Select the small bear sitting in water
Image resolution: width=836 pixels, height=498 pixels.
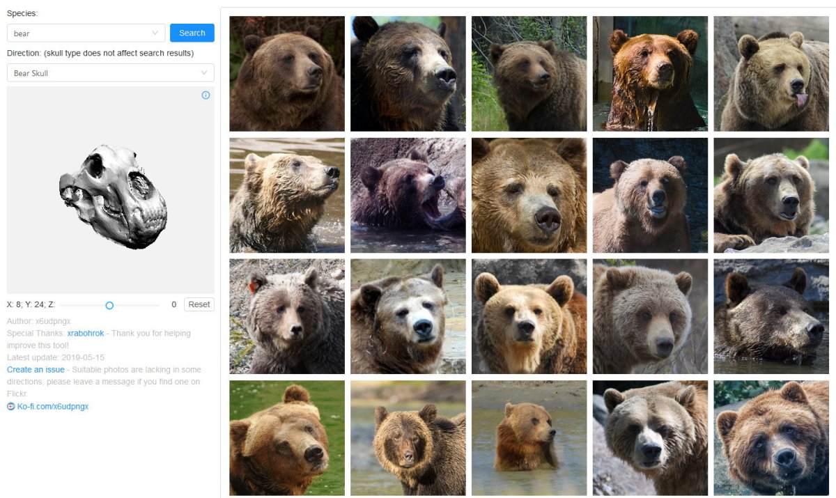529,437
